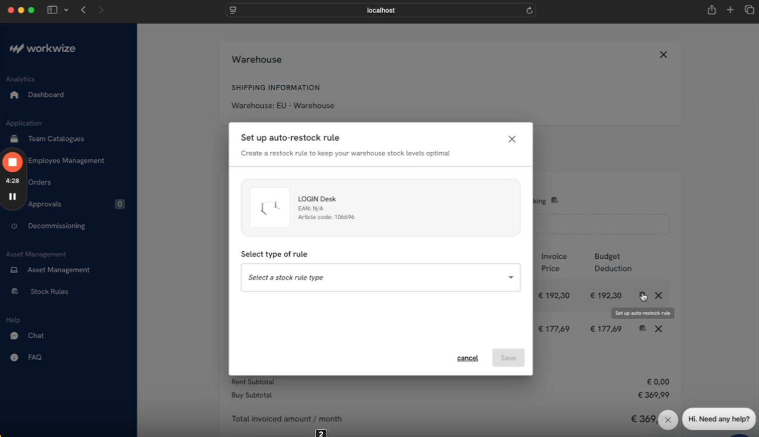Pause the screen recording
The height and width of the screenshot is (437, 759).
(x=13, y=196)
